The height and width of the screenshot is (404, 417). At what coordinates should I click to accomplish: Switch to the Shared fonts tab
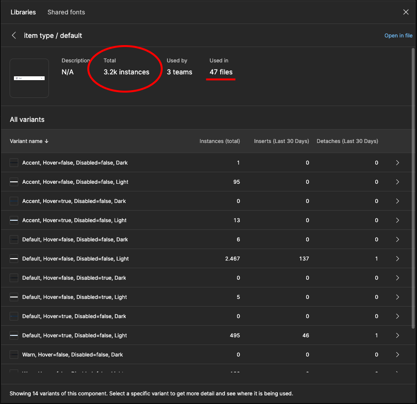click(x=66, y=12)
